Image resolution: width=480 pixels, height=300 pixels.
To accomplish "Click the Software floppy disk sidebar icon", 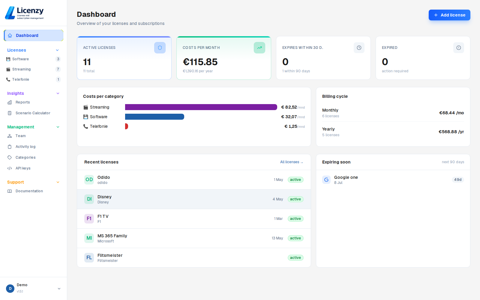I will pyautogui.click(x=8, y=59).
